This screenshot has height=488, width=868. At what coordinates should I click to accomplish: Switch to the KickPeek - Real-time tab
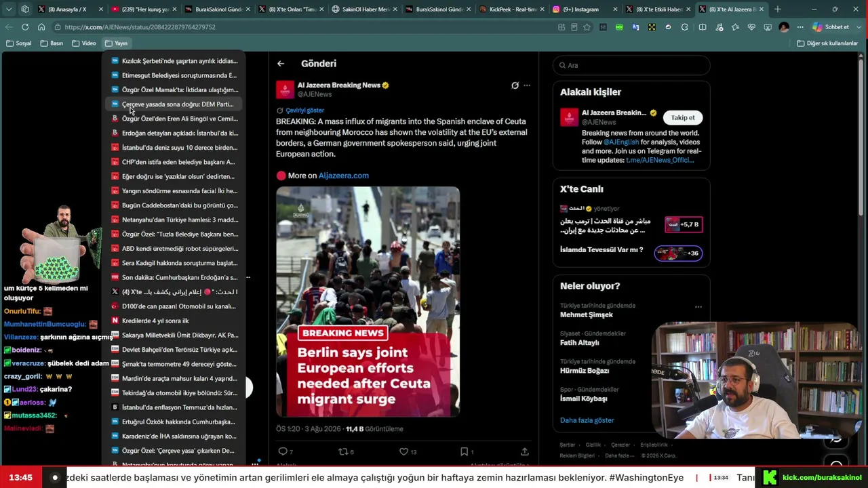pos(512,9)
